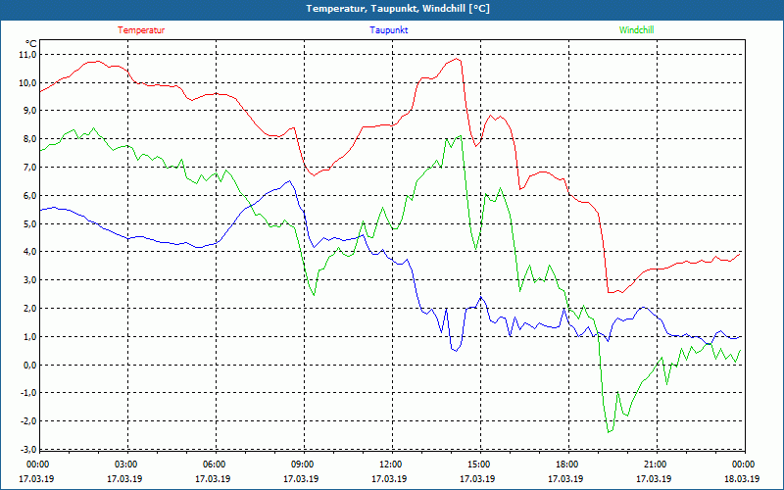This screenshot has width=784, height=490.
Task: Click the '17.03.19' date under 18:00
Action: coord(565,478)
